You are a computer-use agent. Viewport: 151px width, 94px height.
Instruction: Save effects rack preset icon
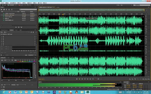click(x=31, y=32)
